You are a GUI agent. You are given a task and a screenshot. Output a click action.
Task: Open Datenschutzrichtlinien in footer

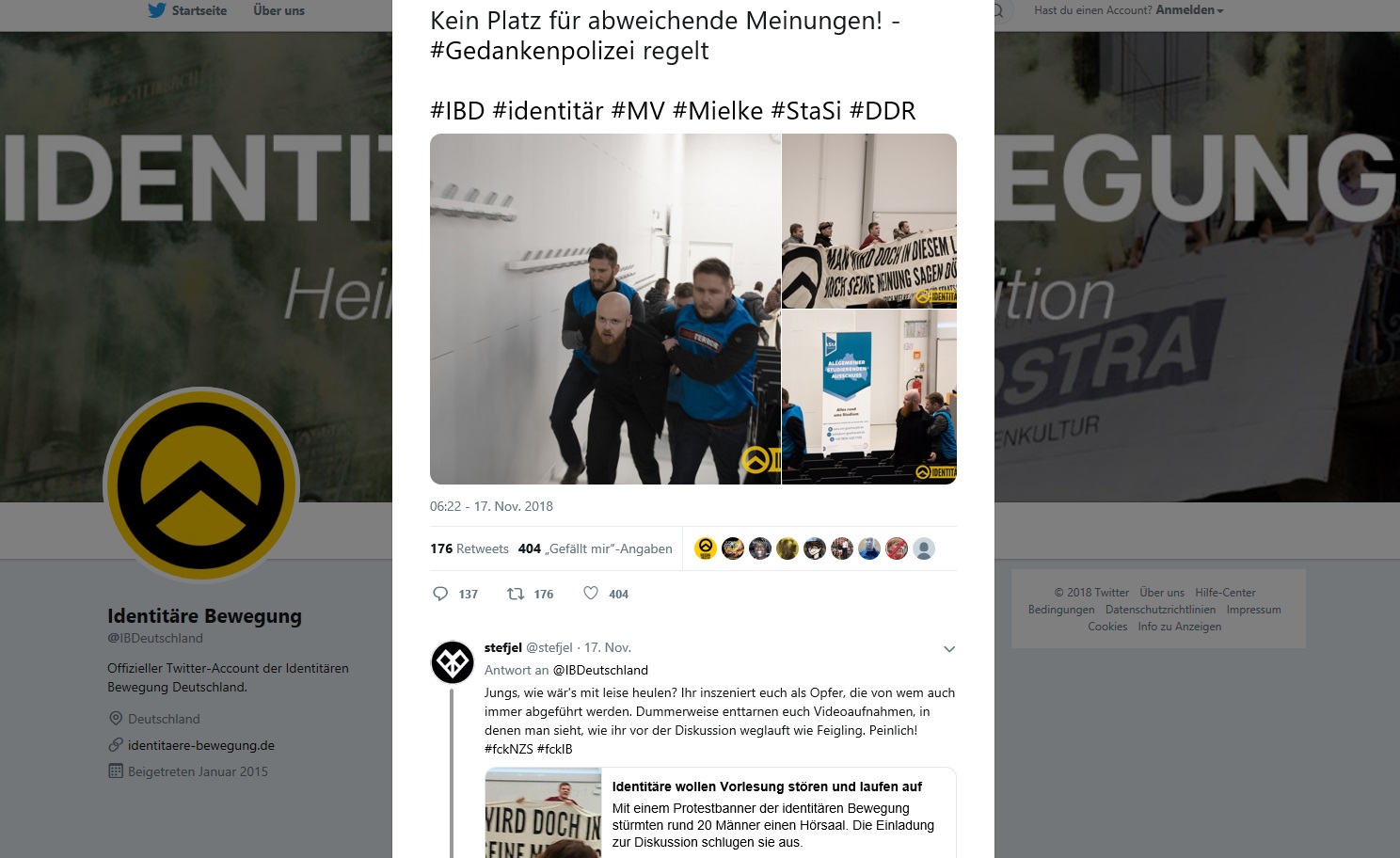1160,610
